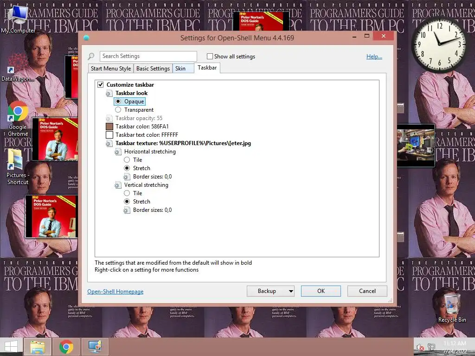Viewport: 475px width, 356px height.
Task: Select the Horizontal stretching heading
Action: 150,152
